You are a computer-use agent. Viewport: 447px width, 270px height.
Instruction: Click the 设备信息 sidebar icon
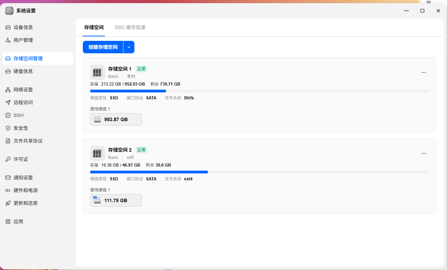[x=8, y=27]
